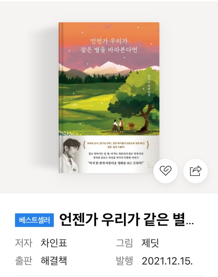This screenshot has width=218, height=277.
Task: Open illustrator 제딧 link
Action: (150, 243)
